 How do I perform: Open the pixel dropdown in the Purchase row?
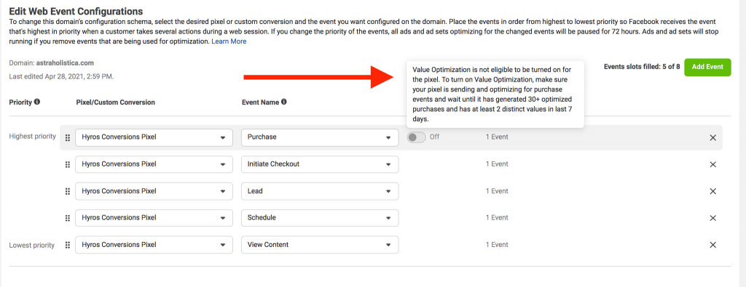(154, 137)
